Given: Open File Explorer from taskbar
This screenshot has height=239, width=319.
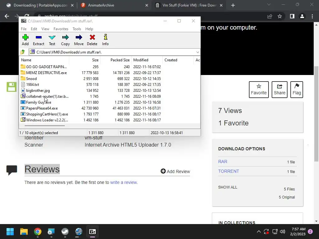Looking at the screenshot, I should click(24, 232).
